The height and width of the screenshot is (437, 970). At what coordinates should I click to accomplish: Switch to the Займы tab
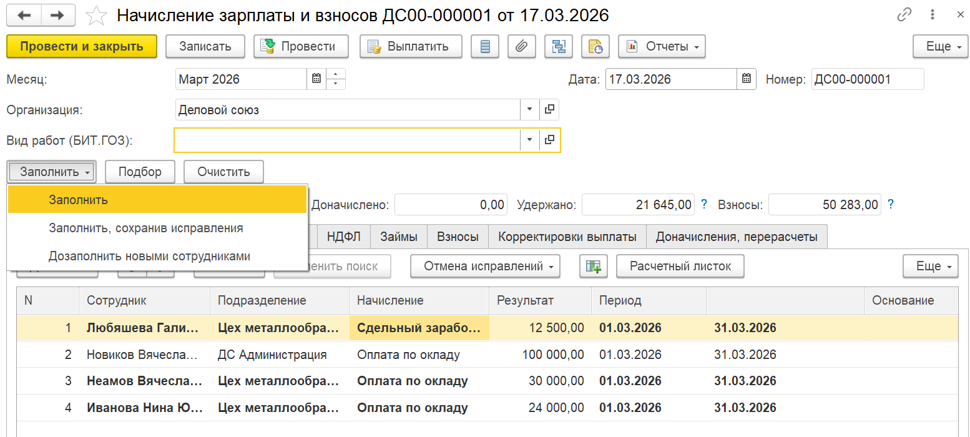pos(398,237)
